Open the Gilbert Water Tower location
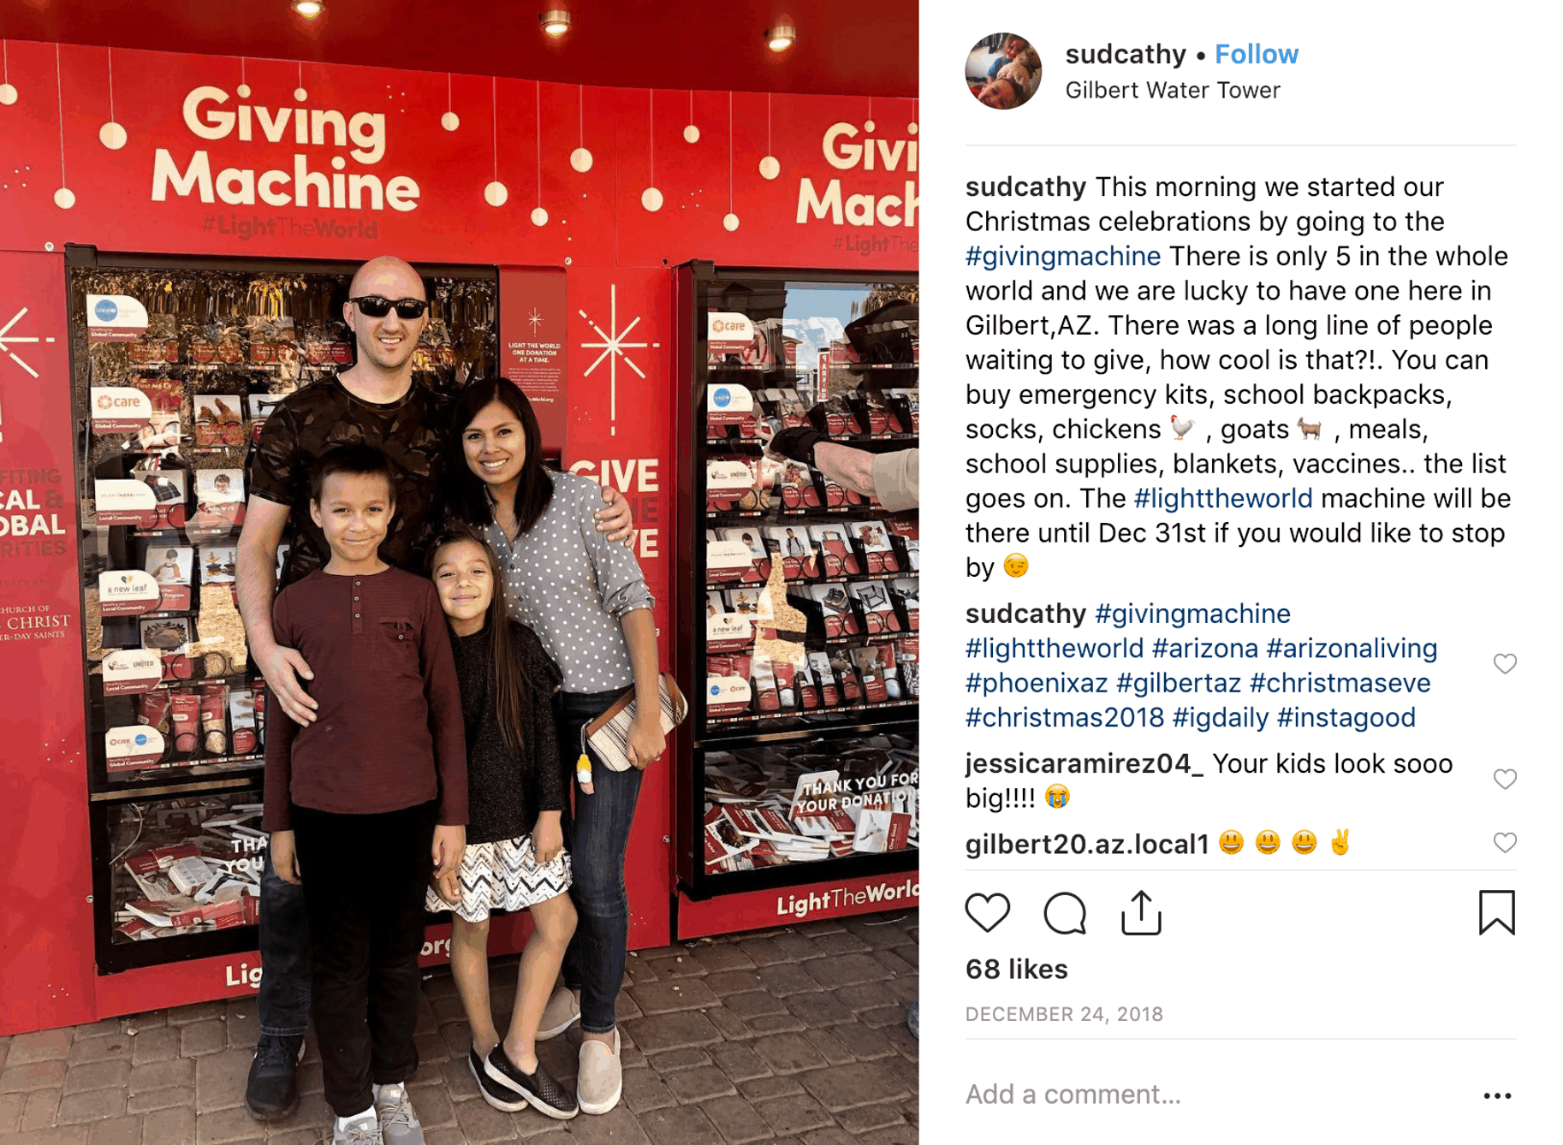Screen dimensions: 1563x1145 click(1173, 90)
